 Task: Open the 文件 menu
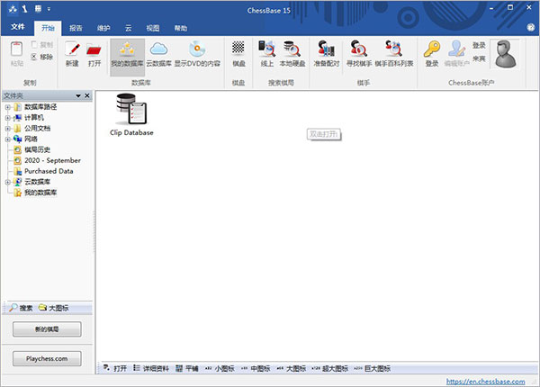click(18, 28)
